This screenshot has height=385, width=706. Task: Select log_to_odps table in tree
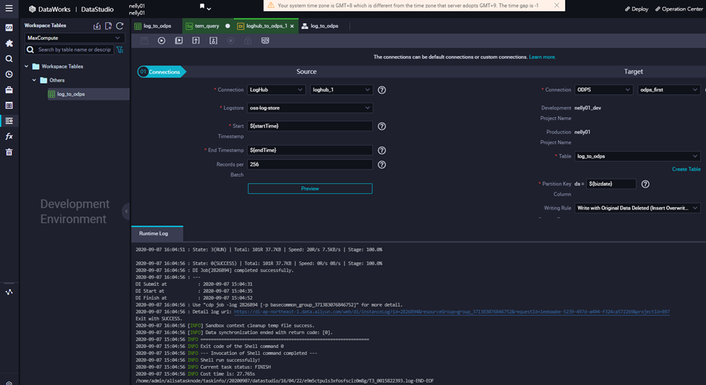(71, 94)
